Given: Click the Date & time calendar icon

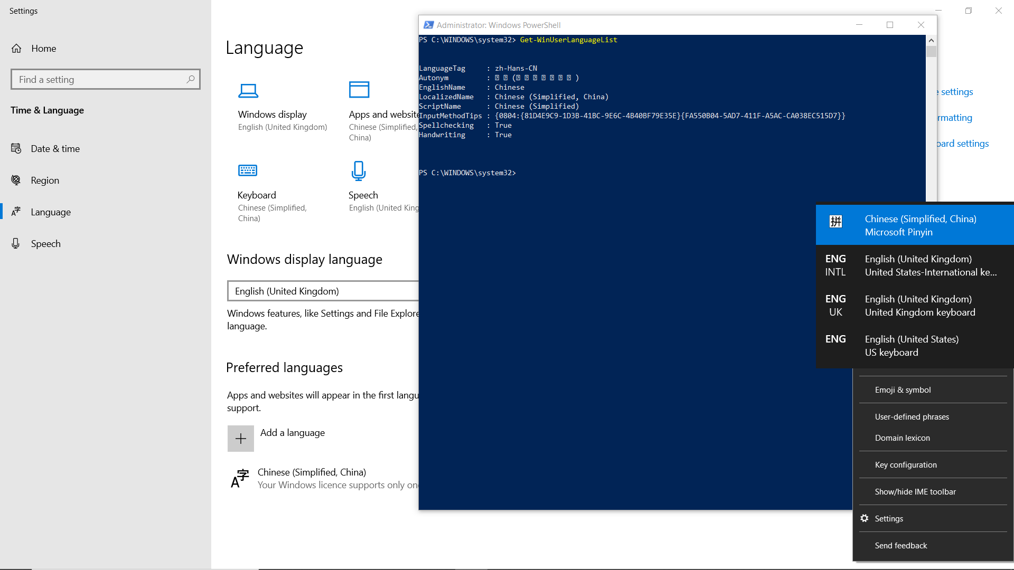Looking at the screenshot, I should tap(16, 149).
